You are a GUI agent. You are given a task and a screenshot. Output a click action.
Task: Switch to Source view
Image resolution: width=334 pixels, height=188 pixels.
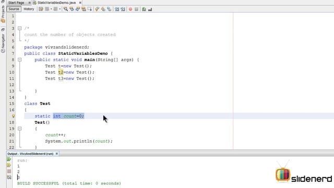tap(14, 9)
